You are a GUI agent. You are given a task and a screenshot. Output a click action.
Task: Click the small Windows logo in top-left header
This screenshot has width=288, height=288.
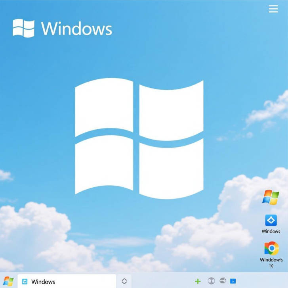[23, 28]
